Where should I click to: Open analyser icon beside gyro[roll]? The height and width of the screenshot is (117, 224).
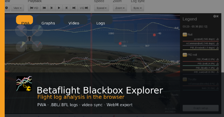point(217,39)
